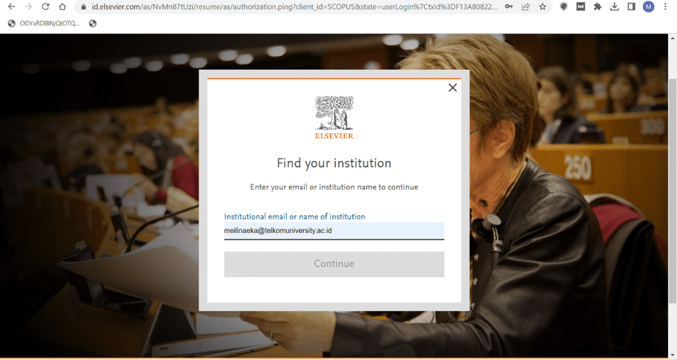
Task: Open the Chrome profile avatar menu
Action: pos(648,7)
